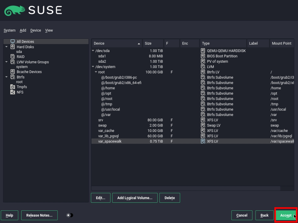Click subvolume icon in @/usr/local row
This screenshot has height=223, width=298.
click(x=203, y=109)
